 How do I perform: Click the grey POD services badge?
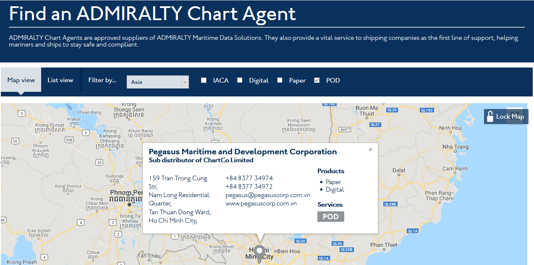pos(330,216)
